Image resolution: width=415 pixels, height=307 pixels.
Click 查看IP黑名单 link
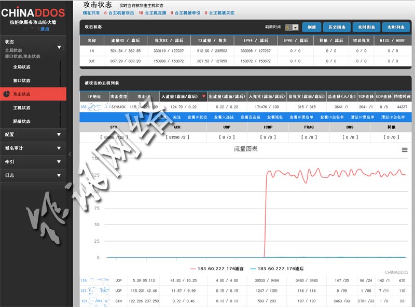[301, 117]
